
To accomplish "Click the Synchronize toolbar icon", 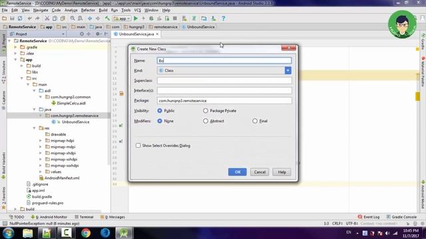I will 20,19.
